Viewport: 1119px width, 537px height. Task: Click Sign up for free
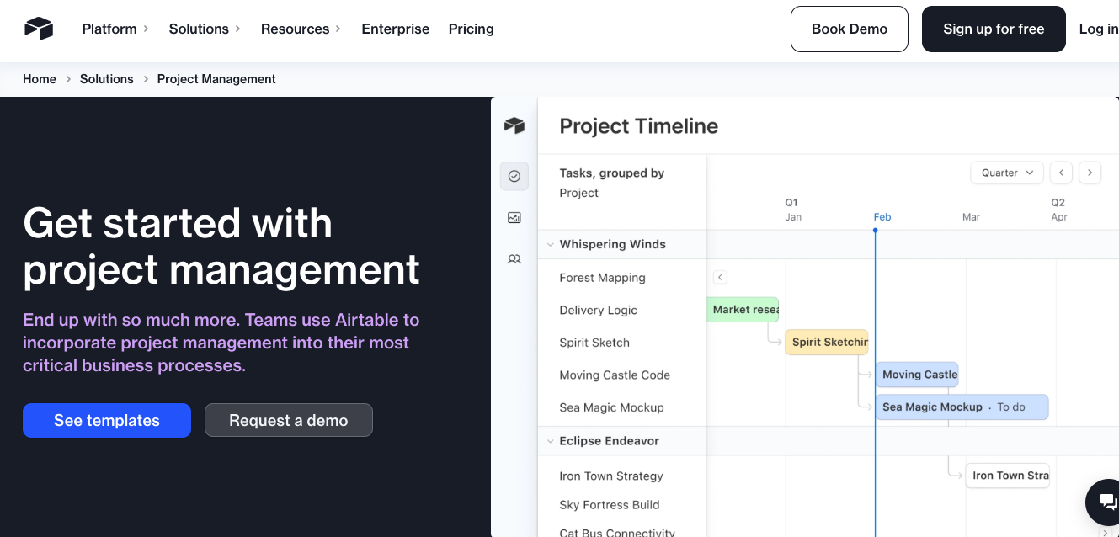[x=994, y=29]
